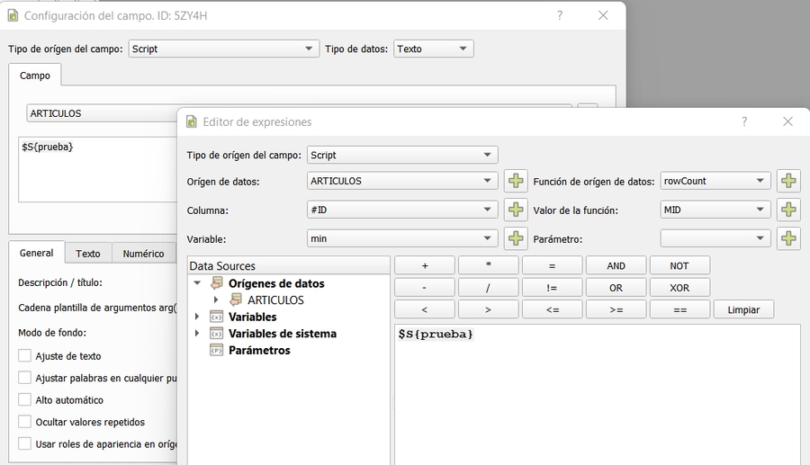Viewport: 810px width, 465px height.
Task: Insert the AND operator button
Action: click(x=616, y=265)
